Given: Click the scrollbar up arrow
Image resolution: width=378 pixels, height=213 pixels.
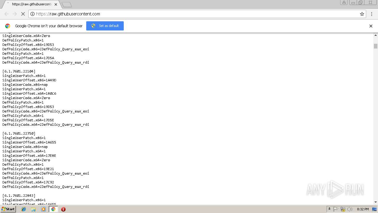Looking at the screenshot, I should [376, 35].
